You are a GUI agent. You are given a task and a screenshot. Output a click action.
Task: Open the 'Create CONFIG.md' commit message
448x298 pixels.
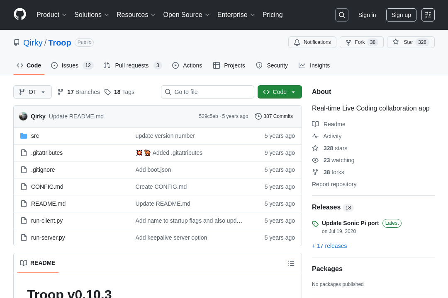pos(161,187)
